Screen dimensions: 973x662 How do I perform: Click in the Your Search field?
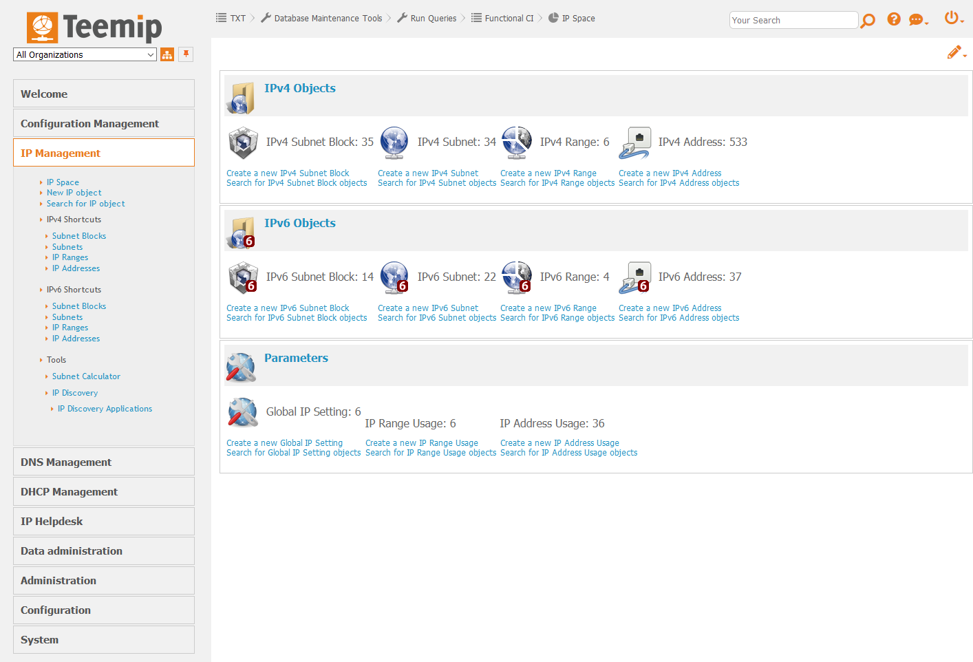[793, 21]
